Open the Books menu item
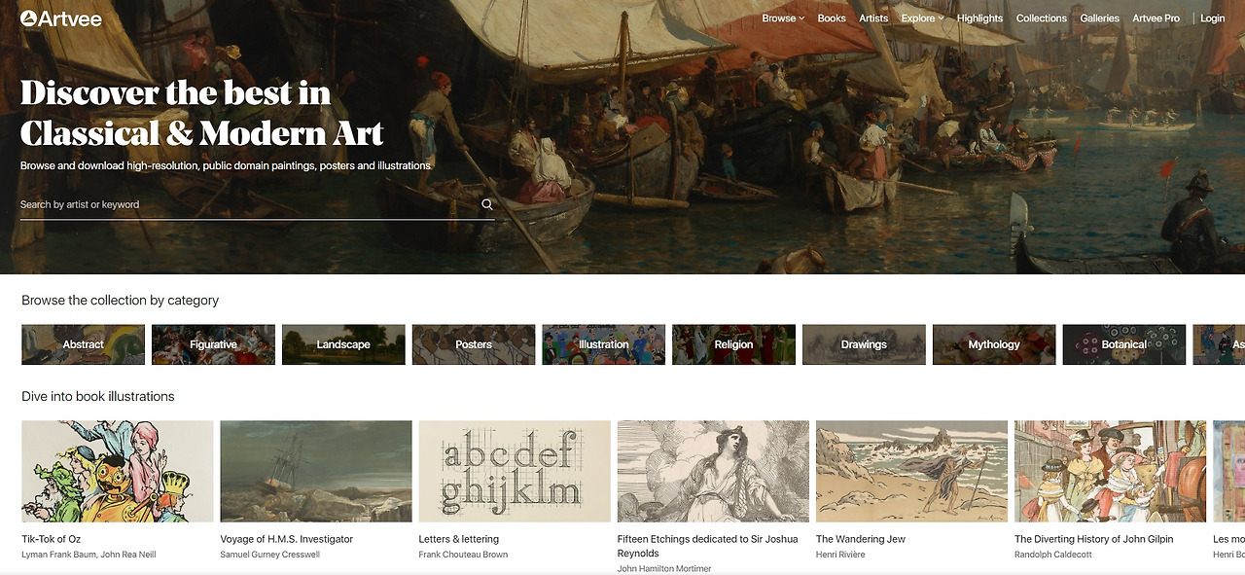This screenshot has width=1245, height=575. [832, 18]
